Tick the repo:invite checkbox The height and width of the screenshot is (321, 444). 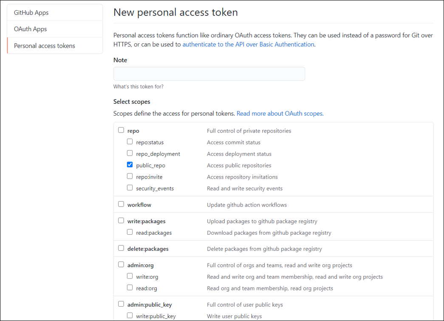coord(130,176)
